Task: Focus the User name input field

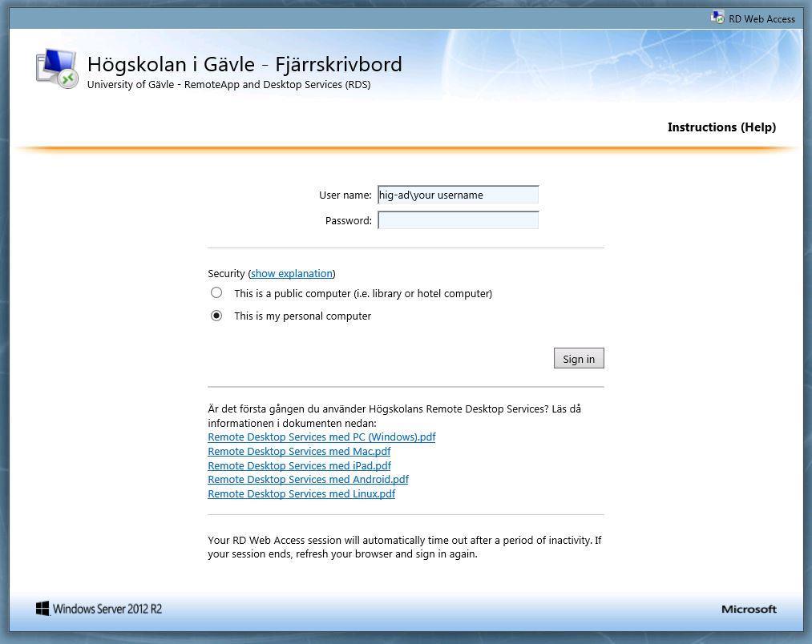Action: pyautogui.click(x=459, y=195)
